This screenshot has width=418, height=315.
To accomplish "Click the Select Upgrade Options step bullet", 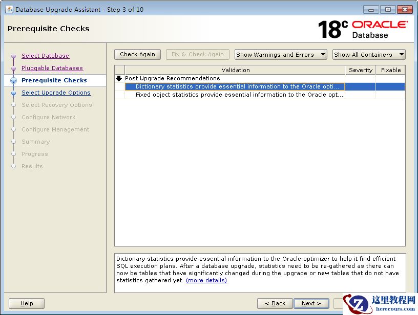I will 14,93.
